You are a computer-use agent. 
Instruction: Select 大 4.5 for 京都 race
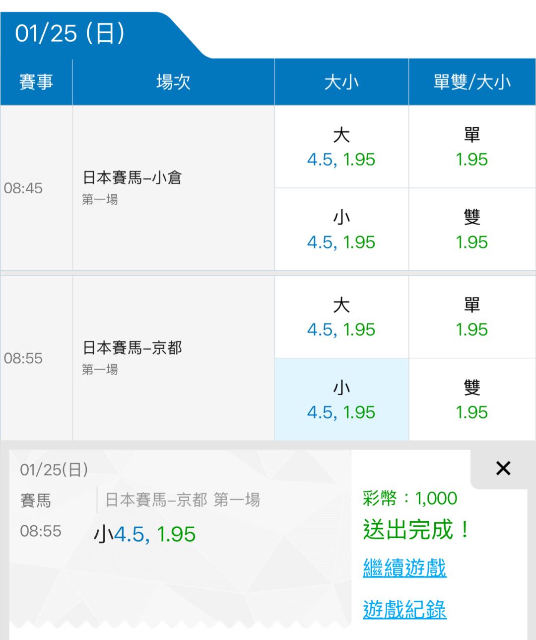pos(341,317)
